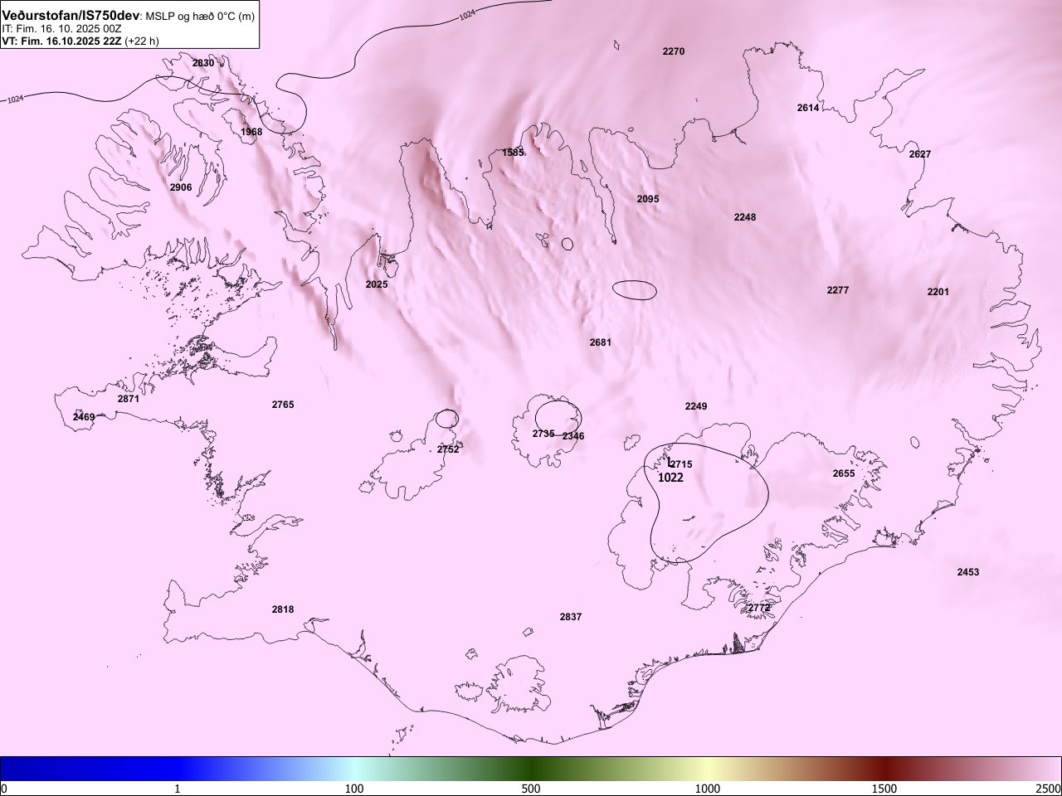The width and height of the screenshot is (1062, 796).
Task: Click the height value 2735
Action: tap(543, 434)
